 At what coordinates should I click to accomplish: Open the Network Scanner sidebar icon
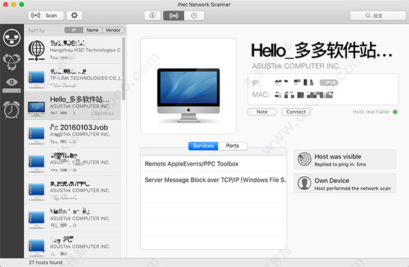12,38
